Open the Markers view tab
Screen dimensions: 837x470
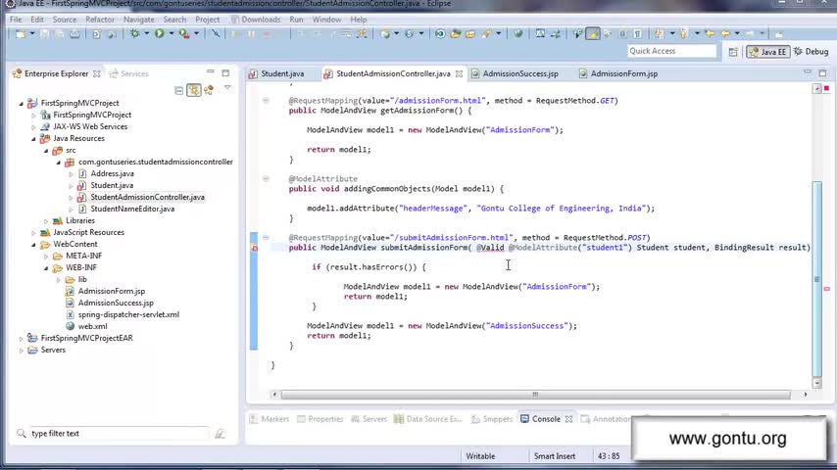coord(269,419)
